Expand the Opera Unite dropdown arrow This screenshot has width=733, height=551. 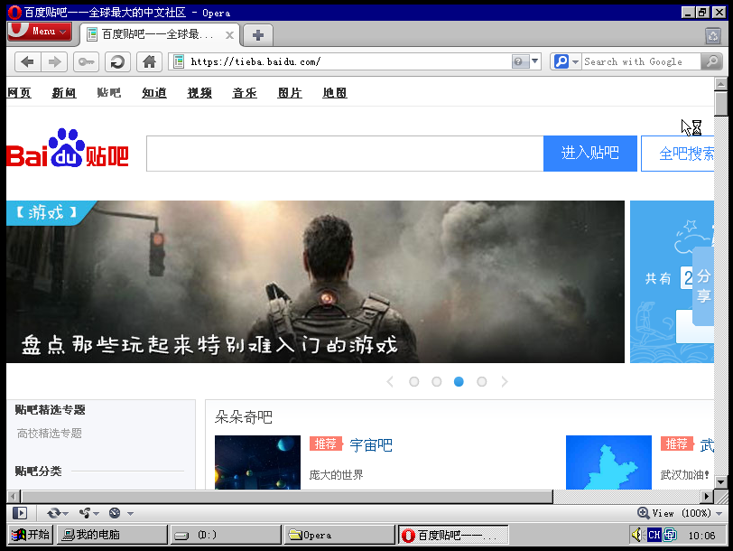(97, 514)
